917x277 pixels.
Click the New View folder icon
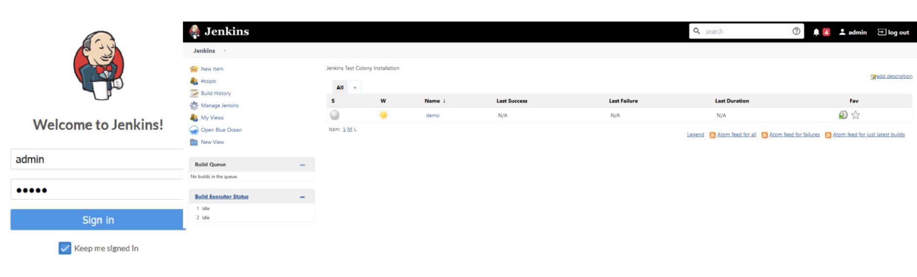click(x=194, y=142)
